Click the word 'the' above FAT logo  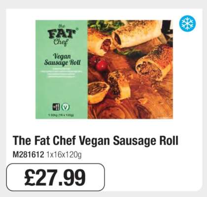point(62,26)
